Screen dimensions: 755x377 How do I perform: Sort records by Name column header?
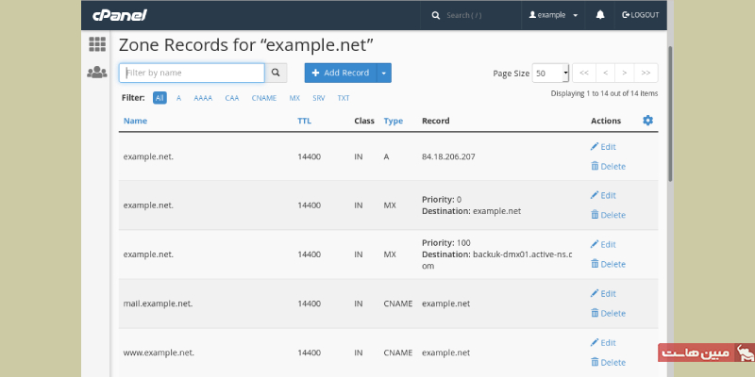pos(135,121)
